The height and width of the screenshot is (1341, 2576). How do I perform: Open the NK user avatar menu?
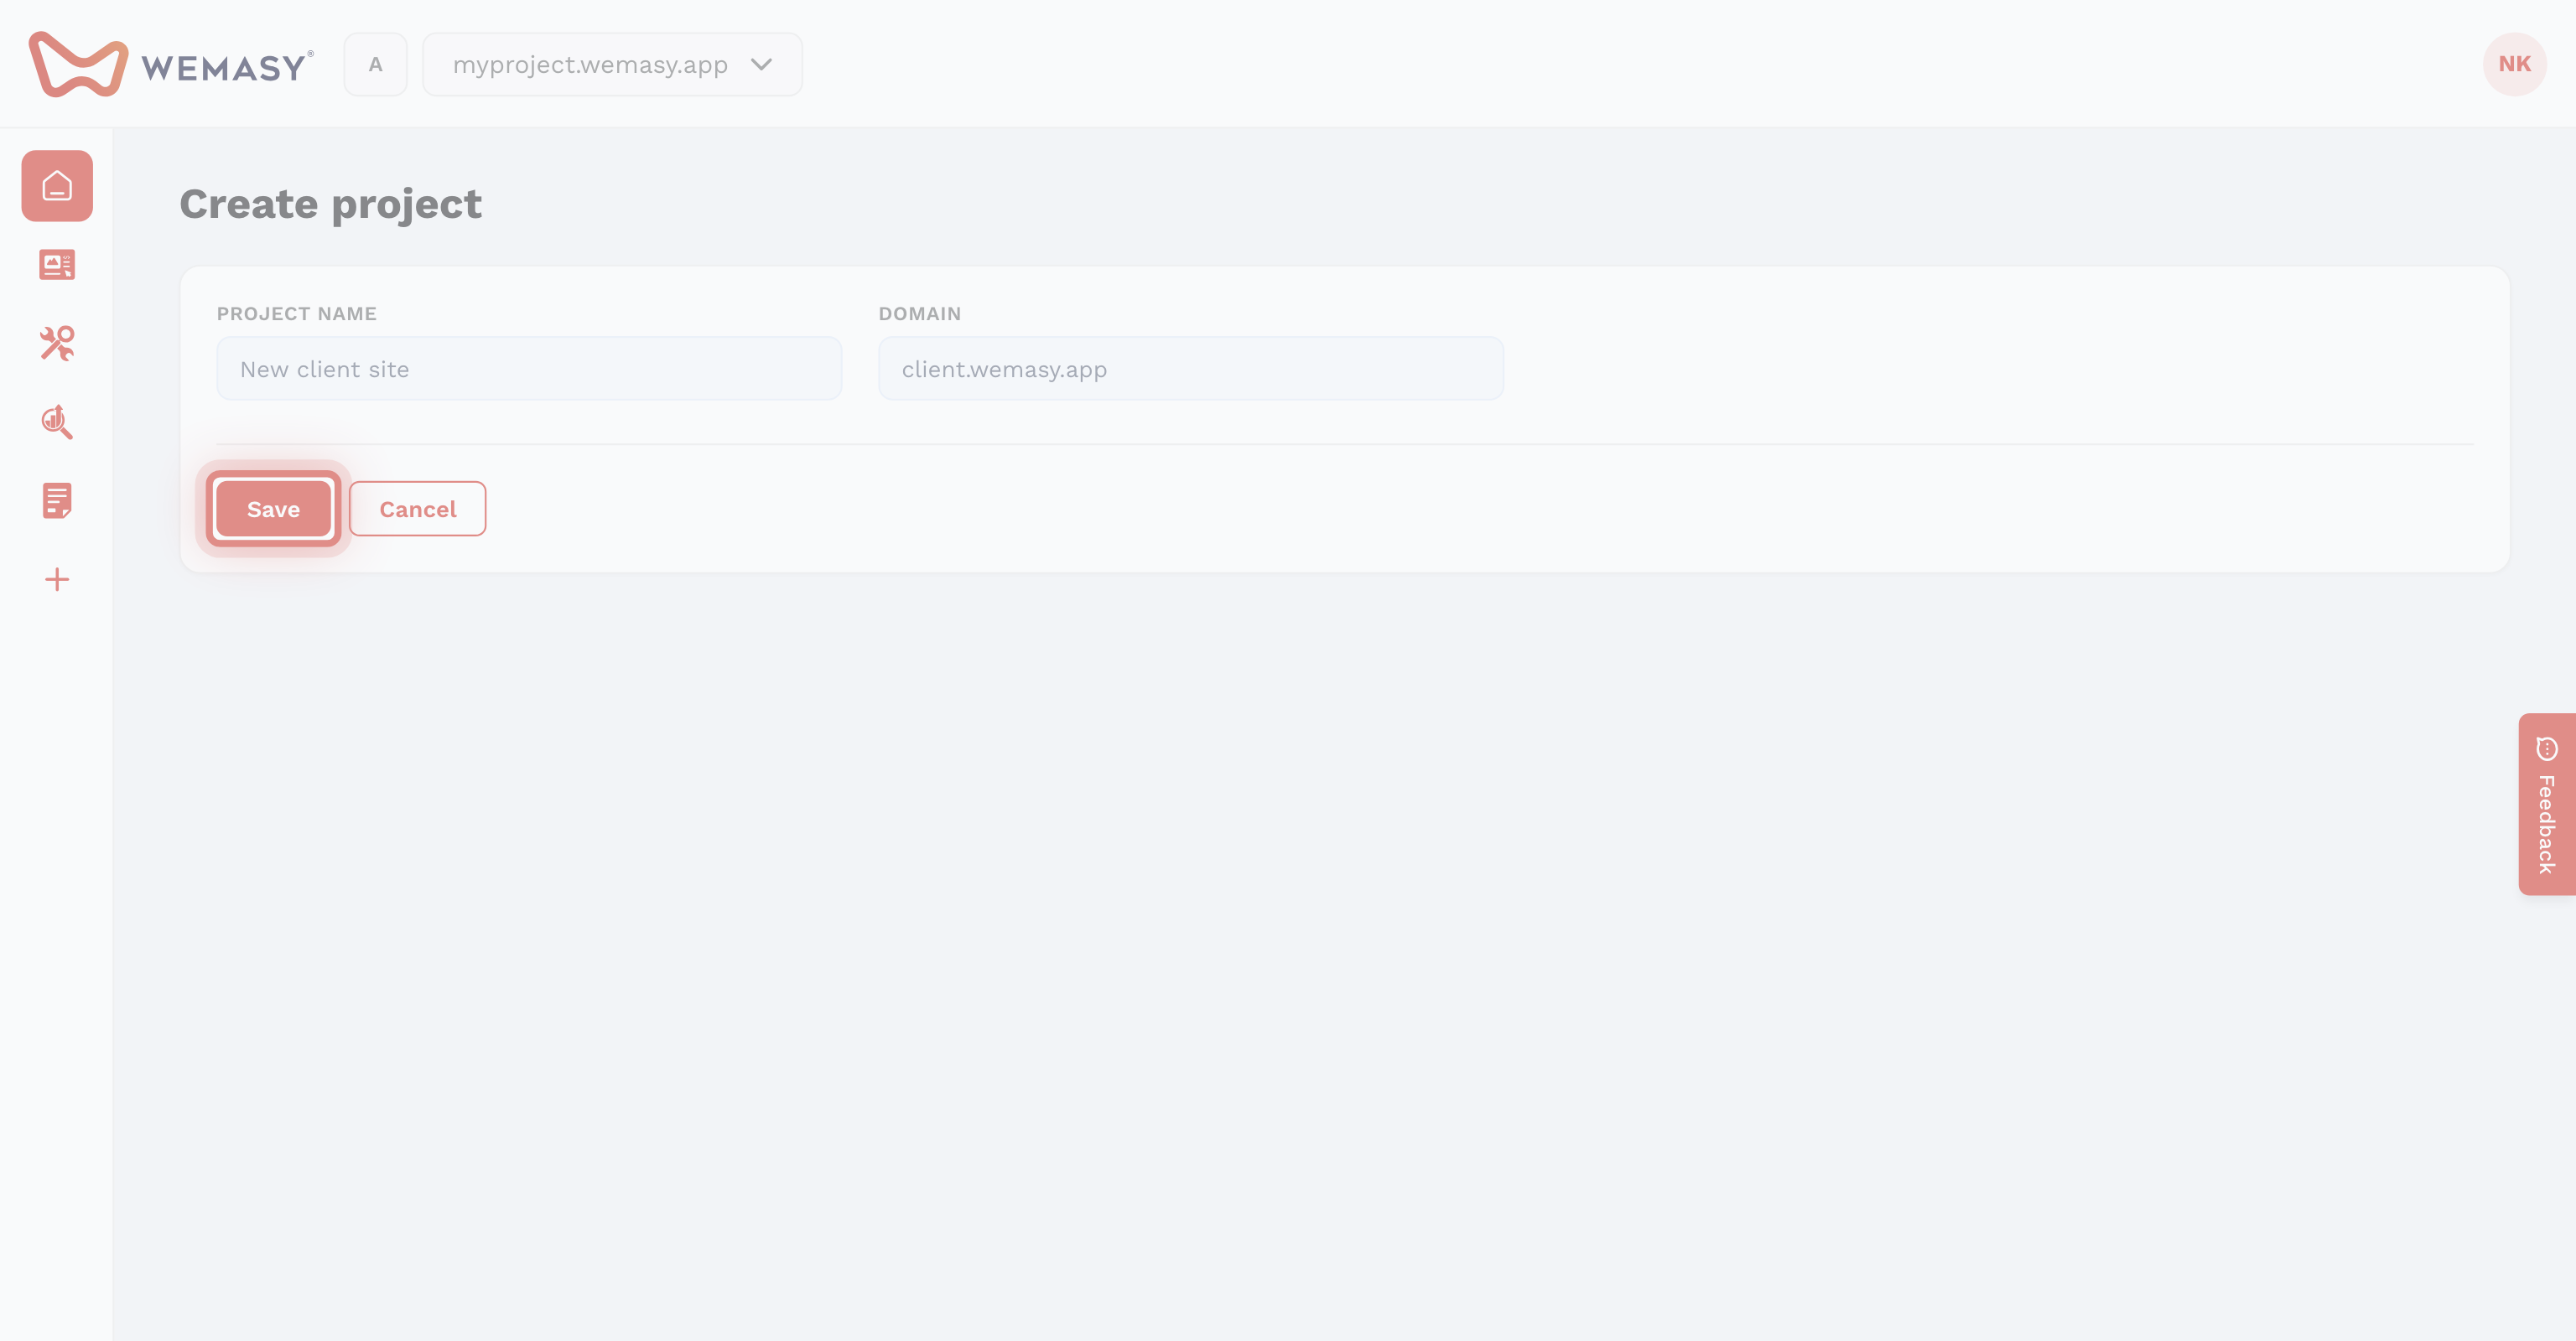[x=2514, y=64]
